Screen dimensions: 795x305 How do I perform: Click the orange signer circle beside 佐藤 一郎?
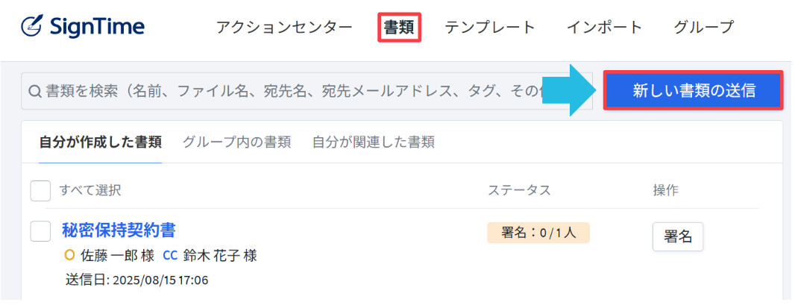(70, 256)
